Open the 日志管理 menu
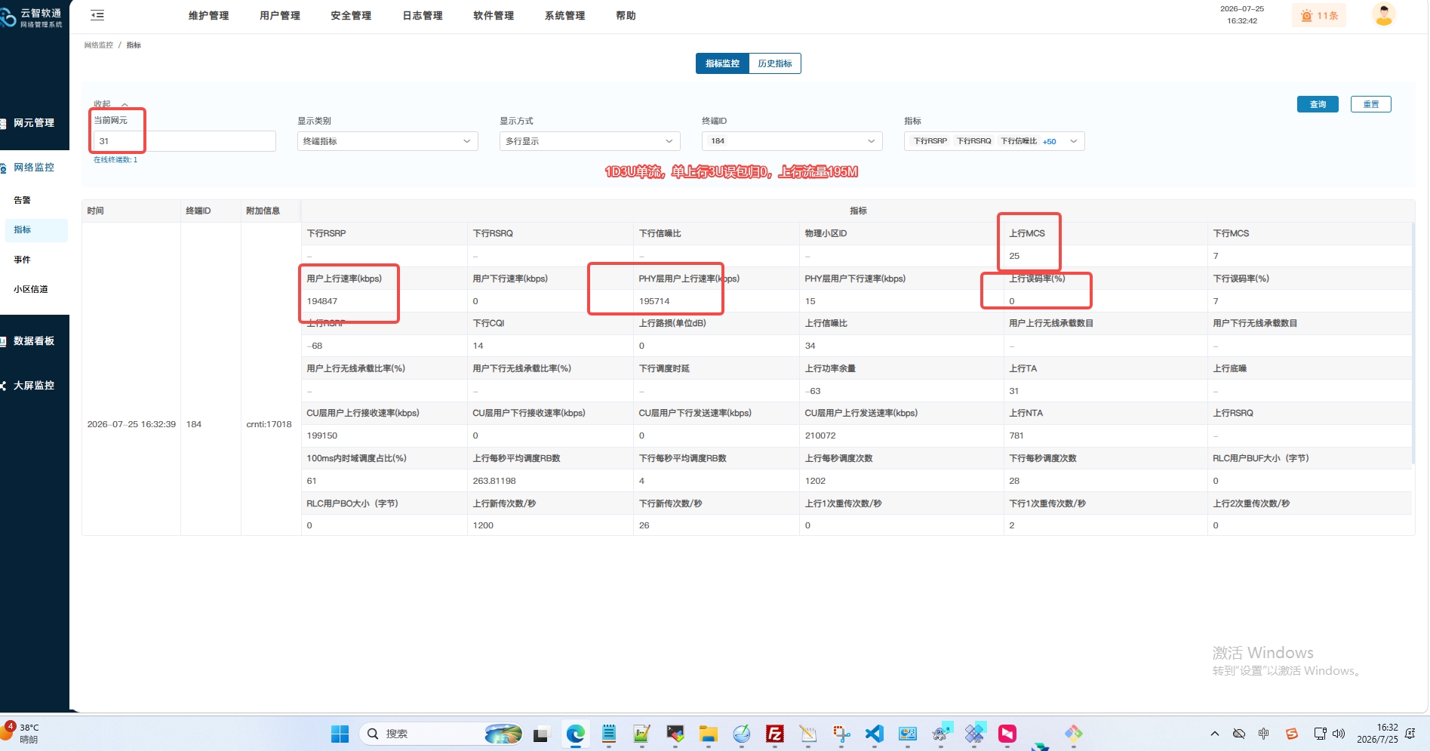The image size is (1430, 751). pyautogui.click(x=423, y=15)
